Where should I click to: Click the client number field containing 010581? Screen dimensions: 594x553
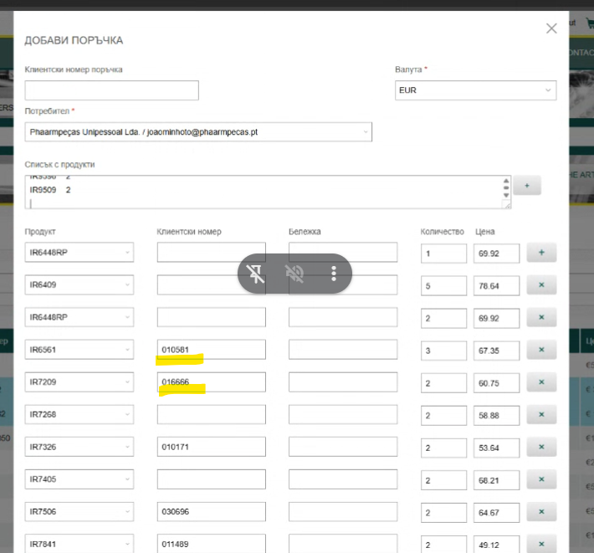click(211, 350)
